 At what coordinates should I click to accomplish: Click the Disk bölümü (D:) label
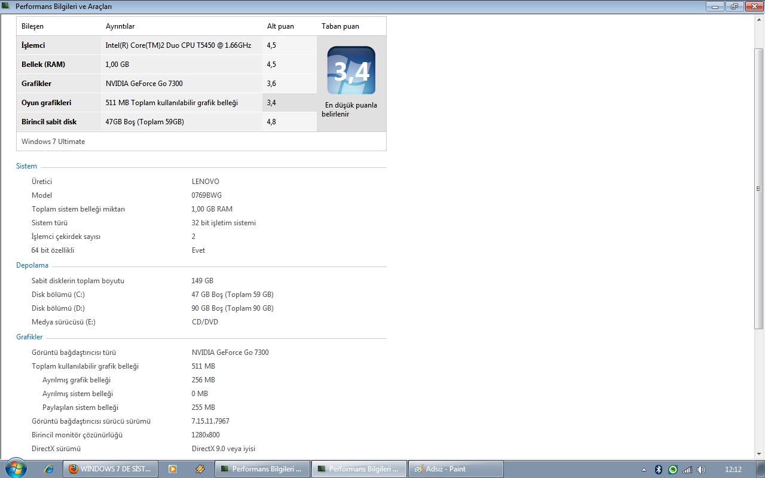(x=58, y=308)
